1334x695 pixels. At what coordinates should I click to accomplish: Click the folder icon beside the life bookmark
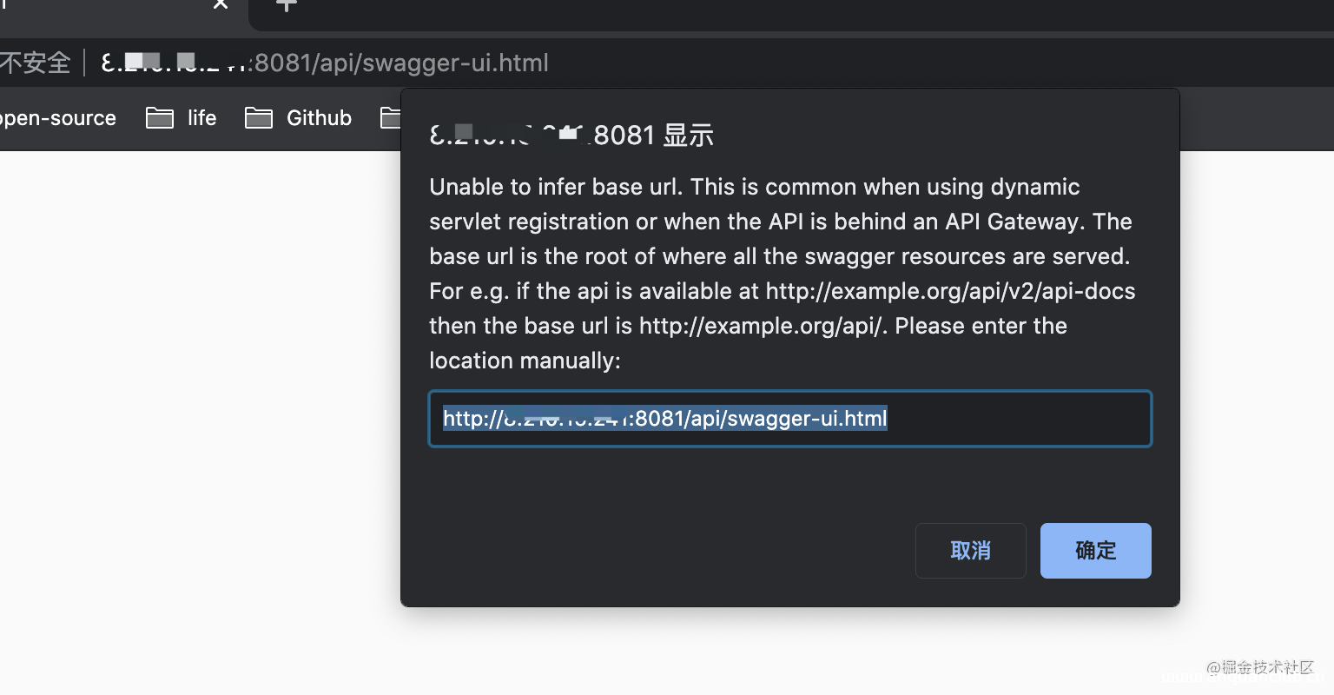[x=160, y=117]
